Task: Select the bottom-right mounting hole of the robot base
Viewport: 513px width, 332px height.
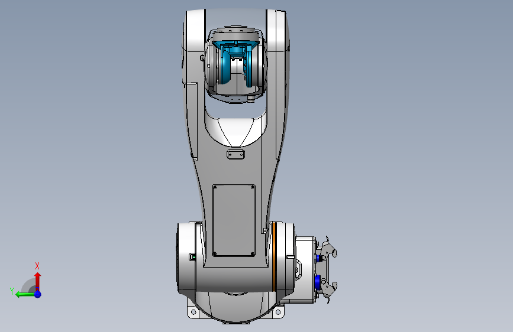Action: (278, 312)
